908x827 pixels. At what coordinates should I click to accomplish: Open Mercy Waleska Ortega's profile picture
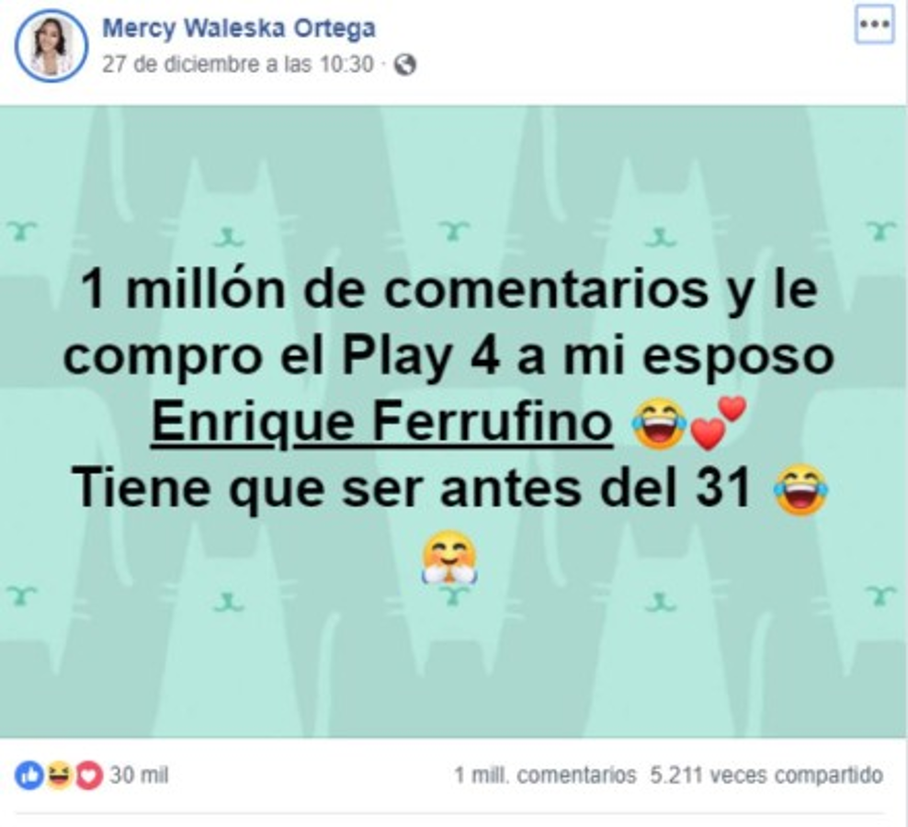tap(51, 46)
